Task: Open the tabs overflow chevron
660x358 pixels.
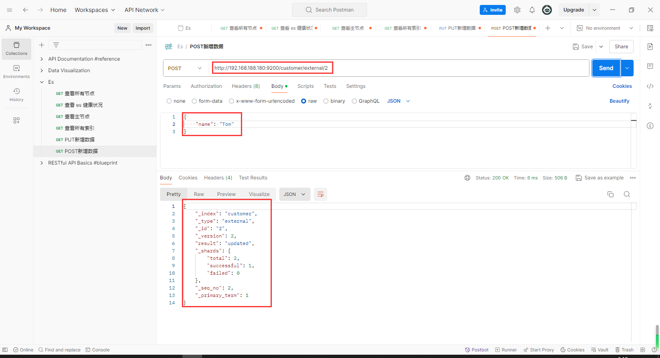Action: [562, 28]
